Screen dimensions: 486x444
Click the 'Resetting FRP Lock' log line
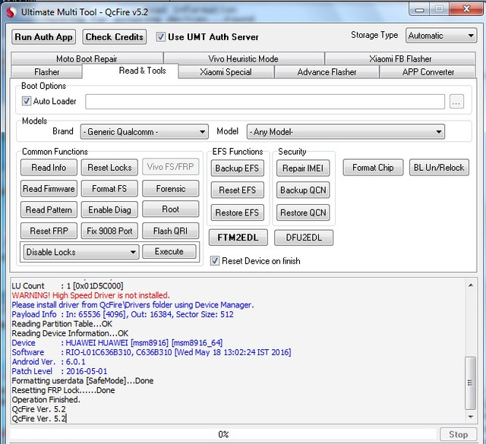pyautogui.click(x=63, y=390)
